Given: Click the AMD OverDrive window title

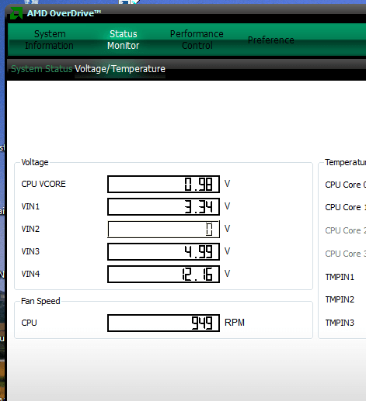Looking at the screenshot, I should [x=64, y=13].
